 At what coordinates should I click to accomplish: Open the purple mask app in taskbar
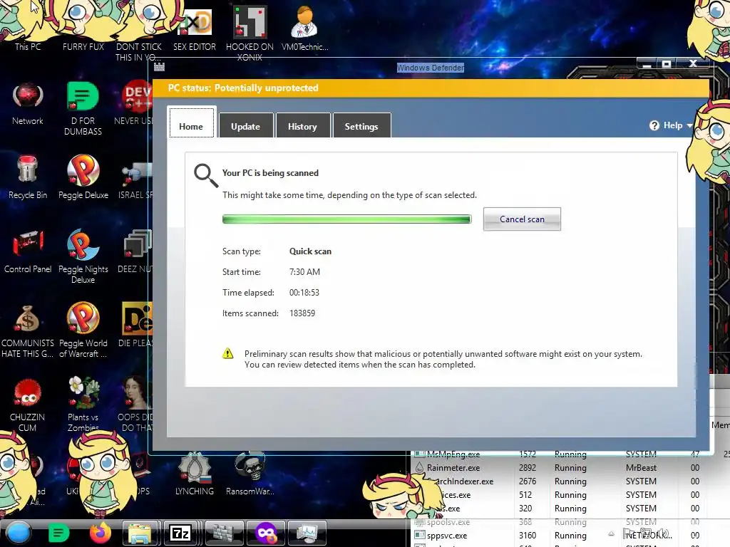coord(266,533)
